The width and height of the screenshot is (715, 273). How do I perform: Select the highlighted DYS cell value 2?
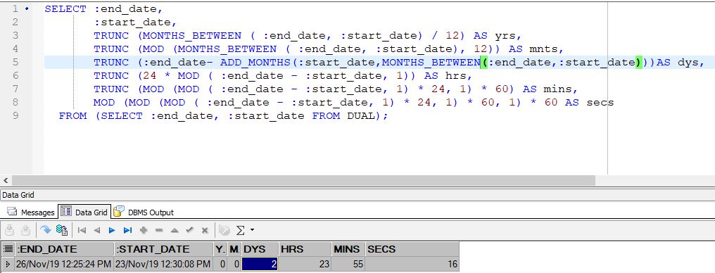(260, 264)
